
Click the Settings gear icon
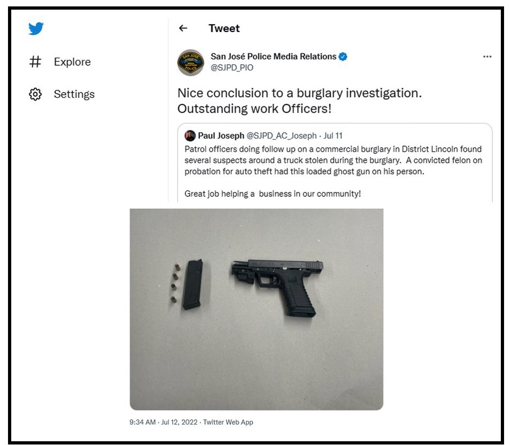coord(35,95)
